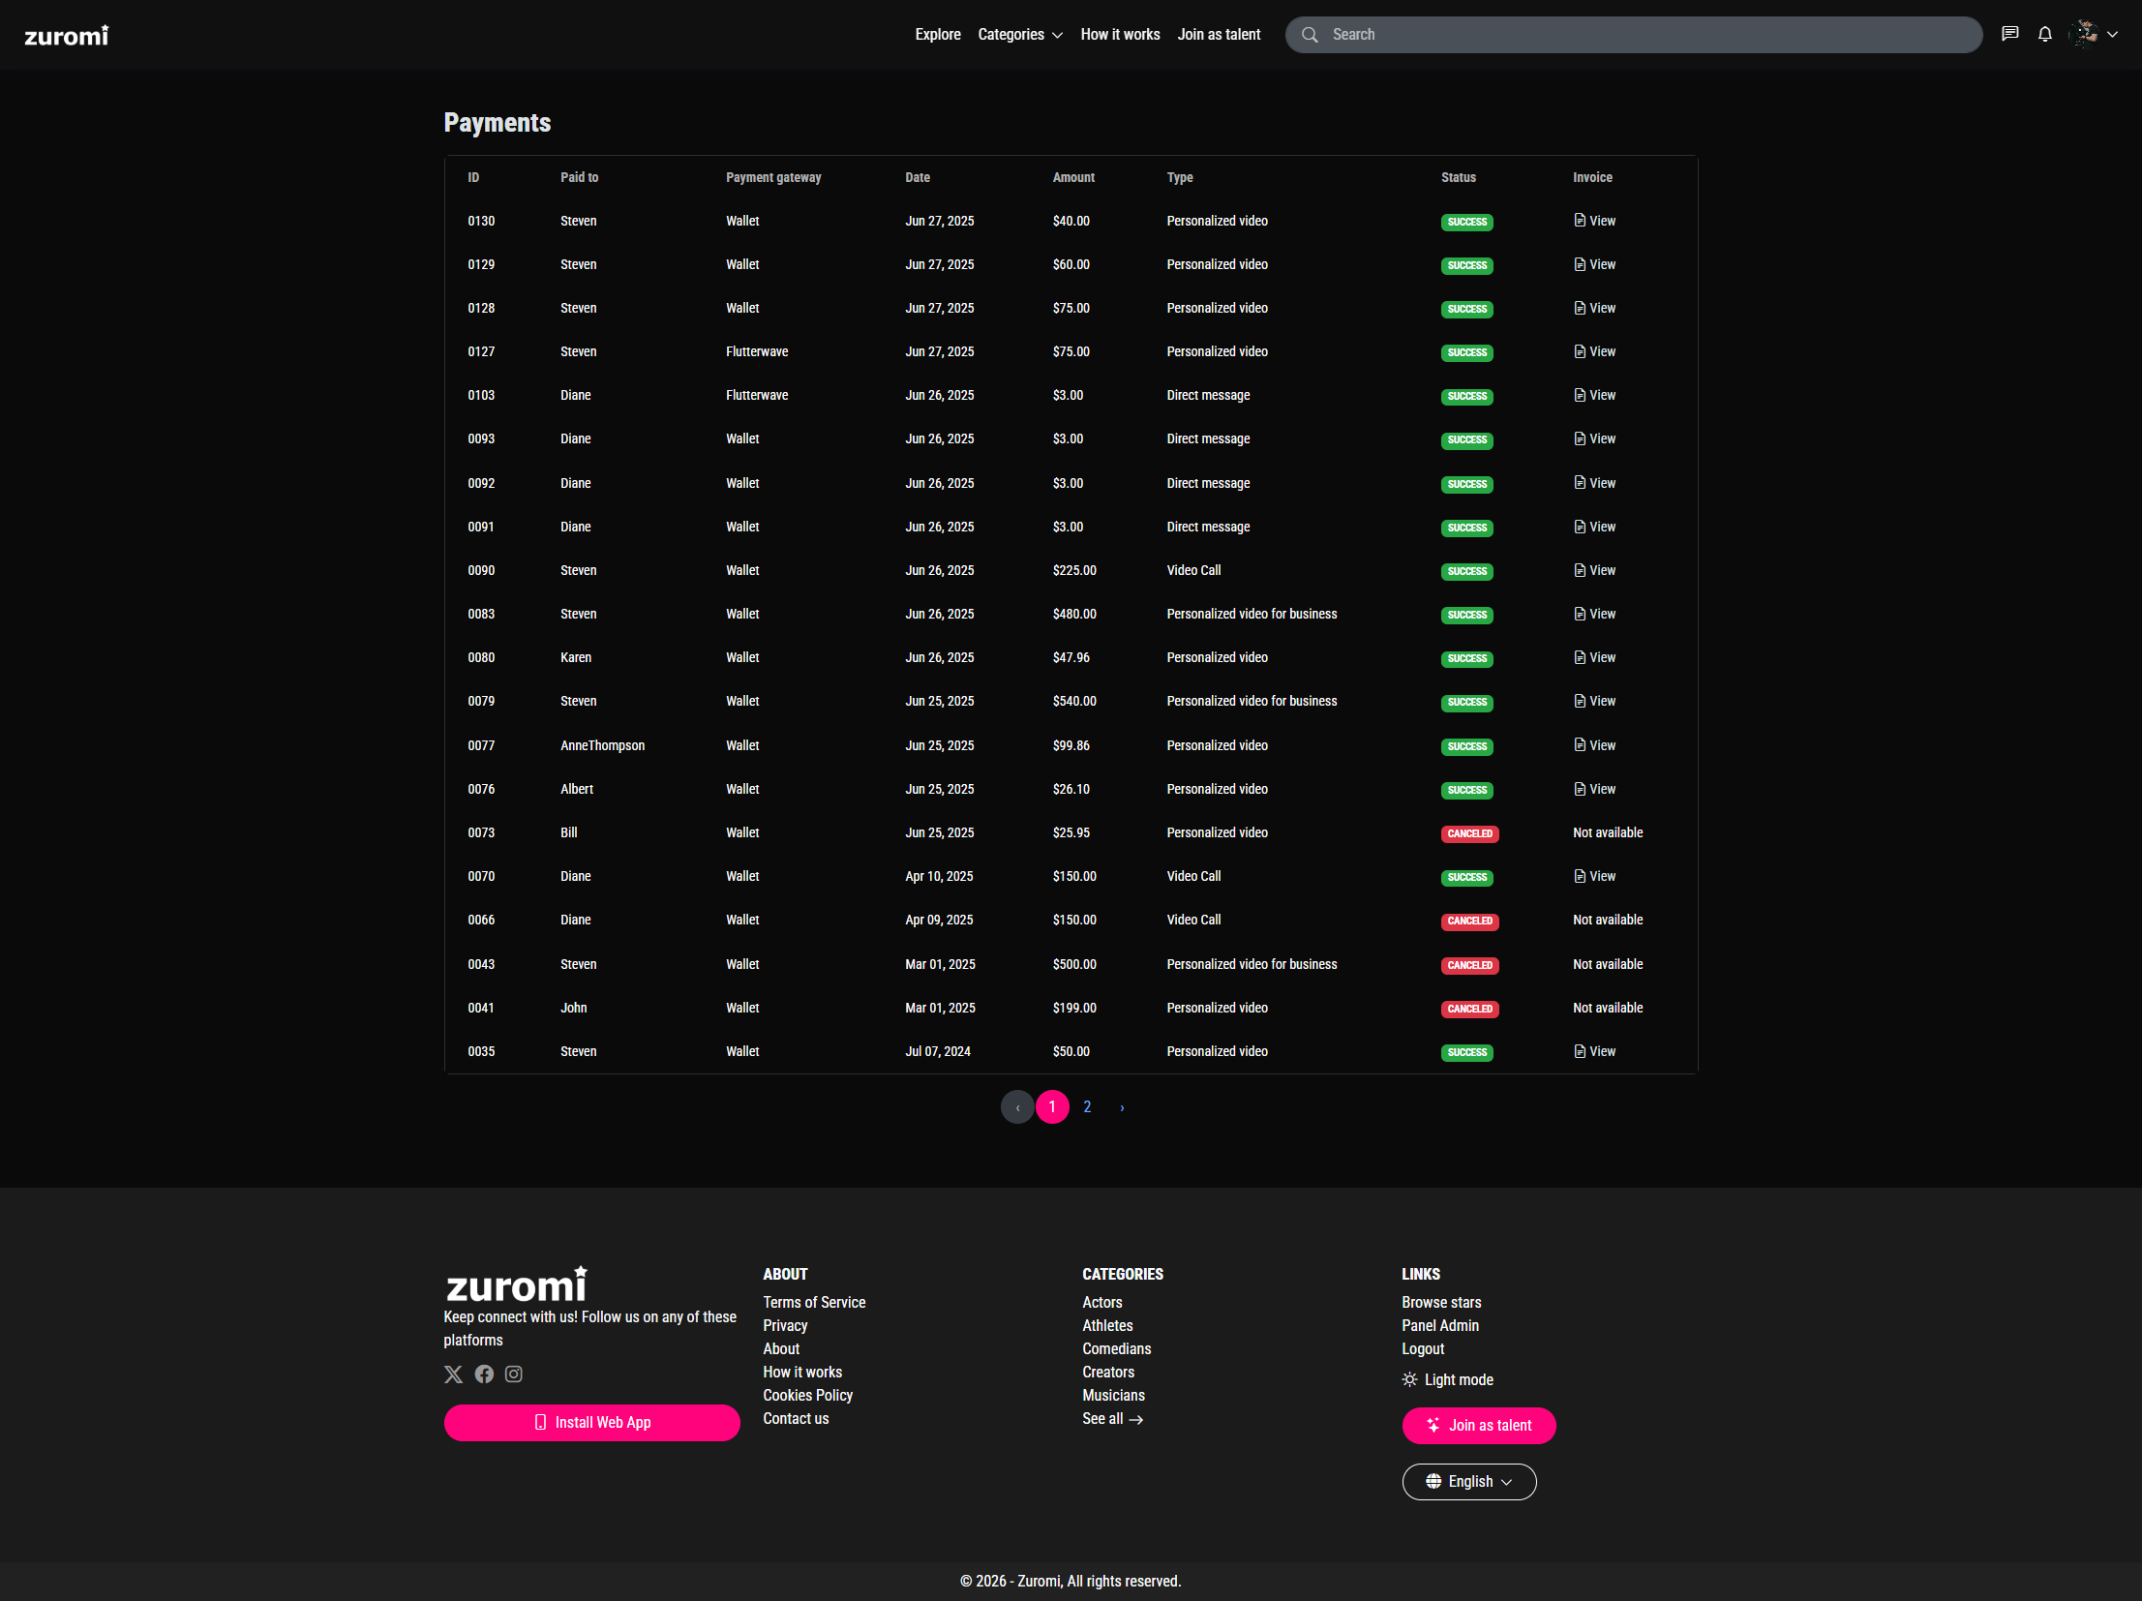The height and width of the screenshot is (1601, 2142).
Task: Open the Explore menu item
Action: click(937, 34)
